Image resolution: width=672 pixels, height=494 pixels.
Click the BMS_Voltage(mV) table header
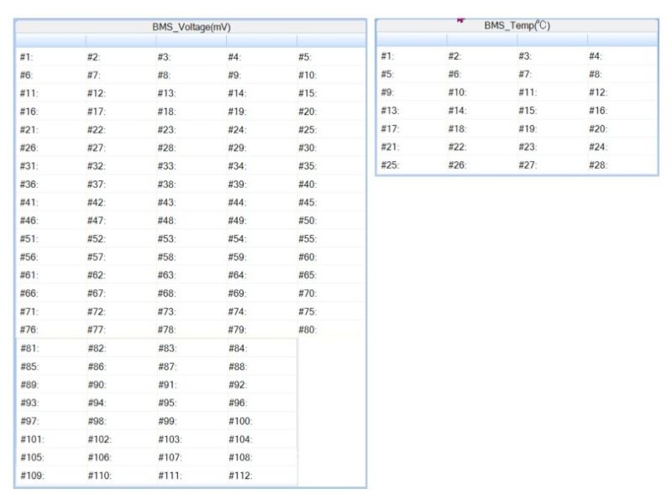(191, 27)
